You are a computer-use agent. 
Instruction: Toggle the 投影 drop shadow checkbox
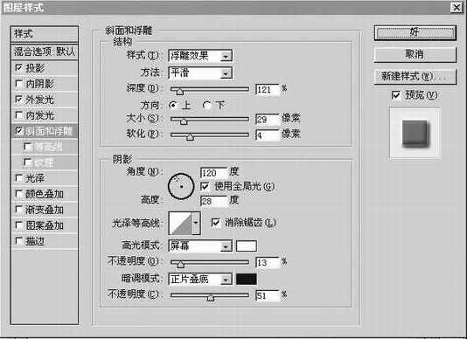(x=18, y=68)
